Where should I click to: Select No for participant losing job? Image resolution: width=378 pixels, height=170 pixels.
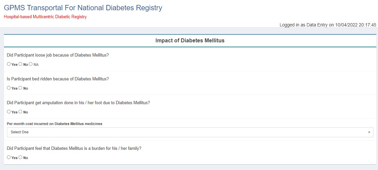21,64
